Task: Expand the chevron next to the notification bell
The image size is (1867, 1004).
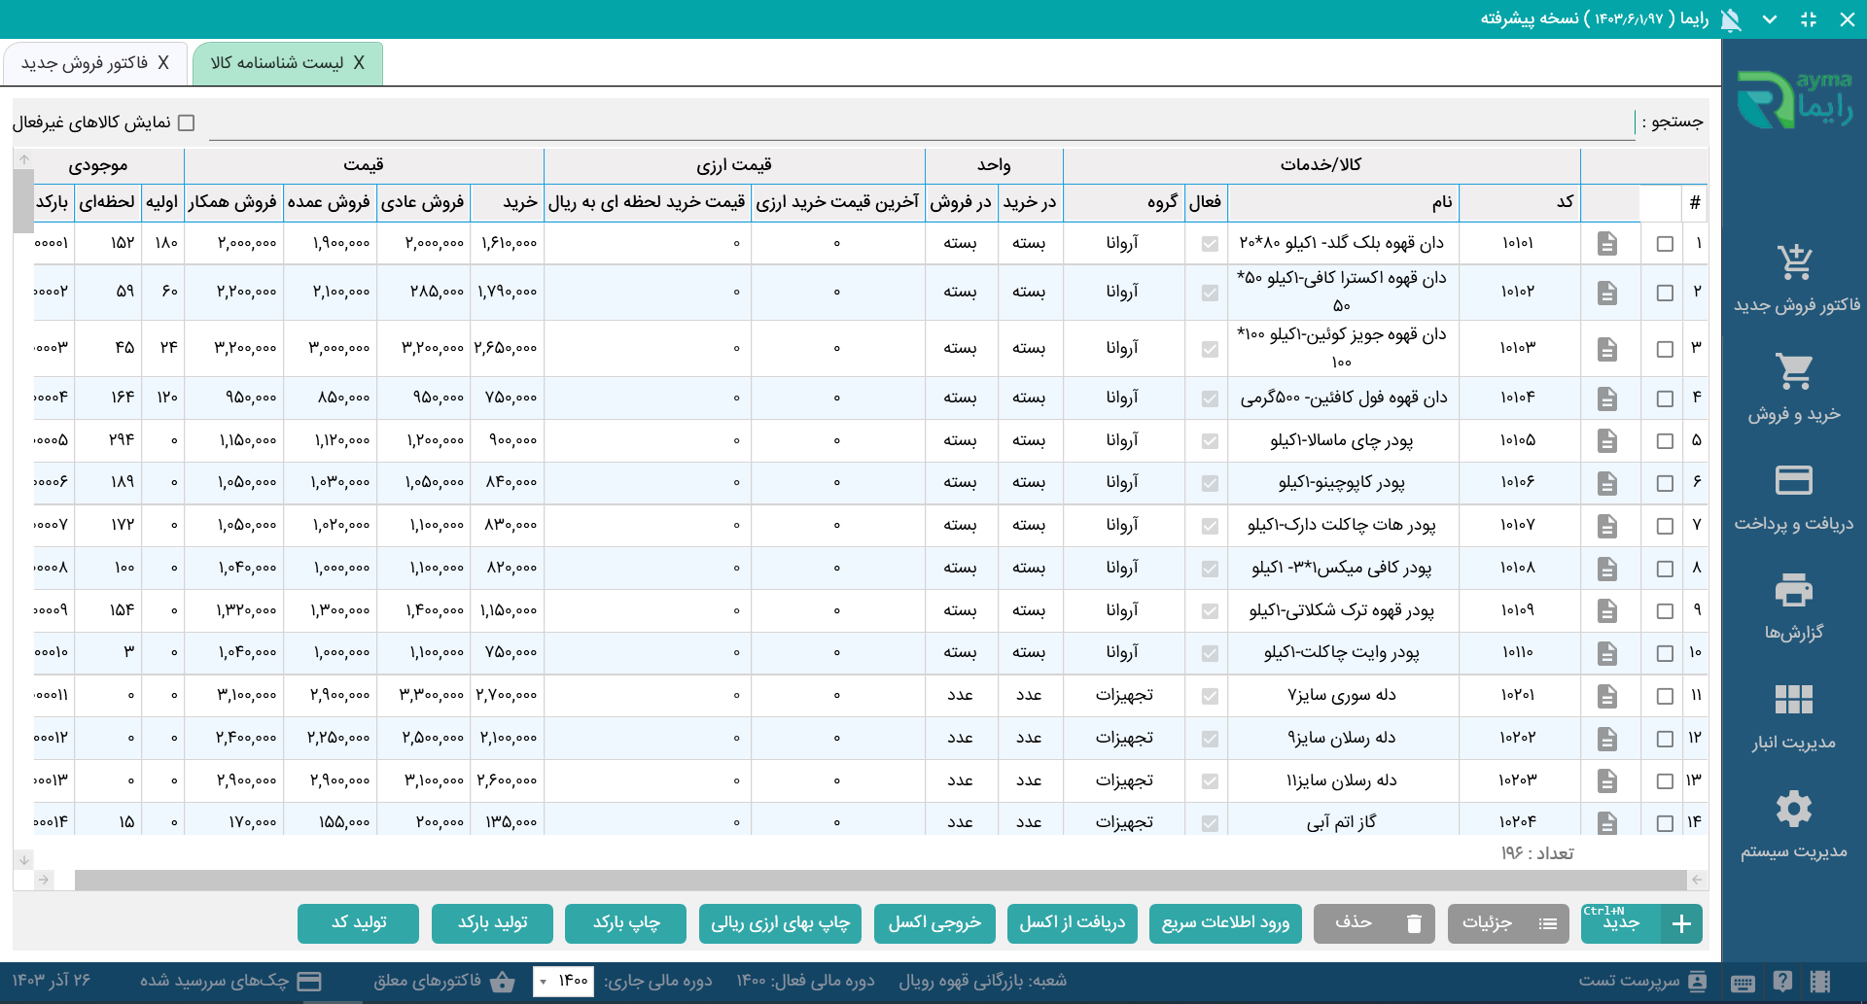Action: pyautogui.click(x=1771, y=18)
